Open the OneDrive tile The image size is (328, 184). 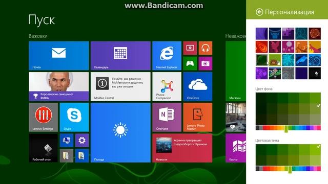[198, 86]
